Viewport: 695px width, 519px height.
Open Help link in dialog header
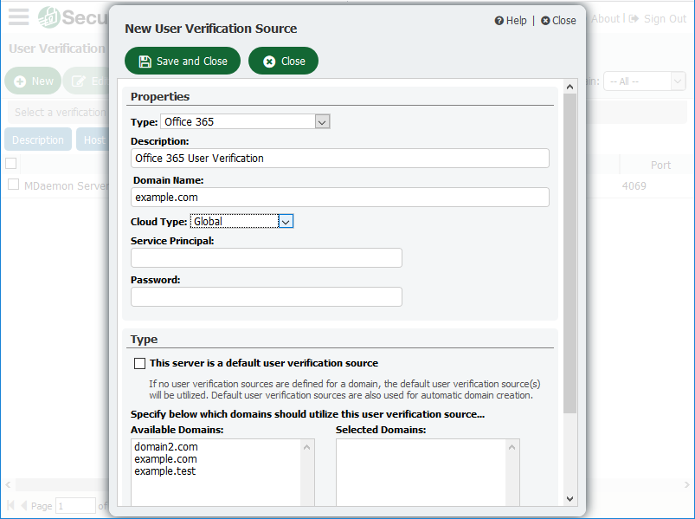[x=511, y=21]
